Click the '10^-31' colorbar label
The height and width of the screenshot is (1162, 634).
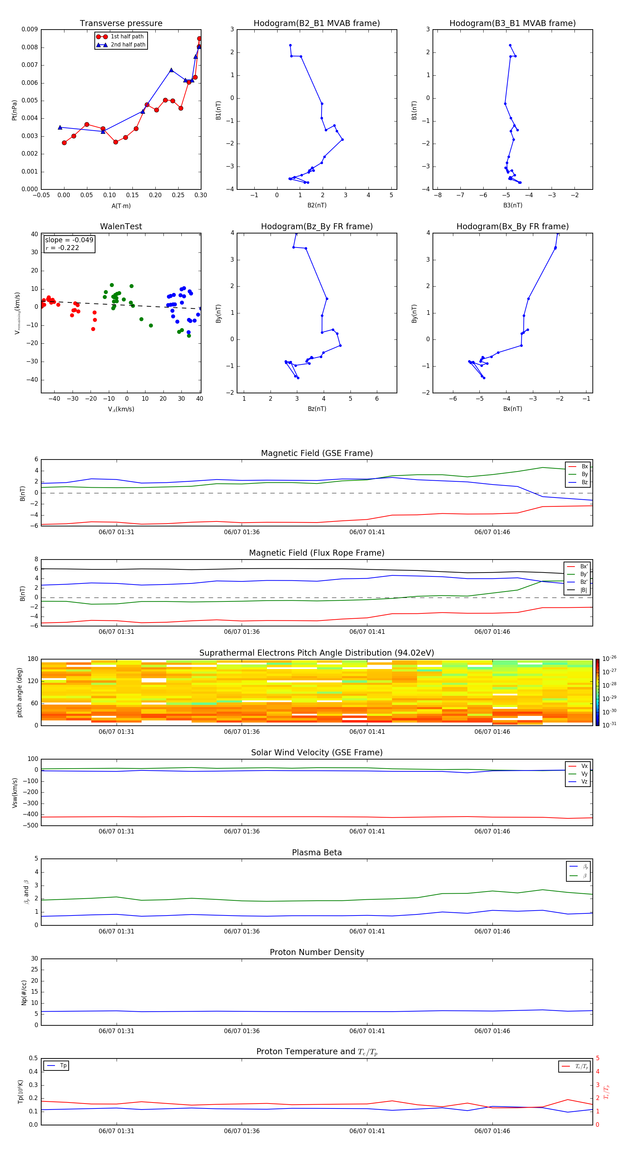pos(609,725)
